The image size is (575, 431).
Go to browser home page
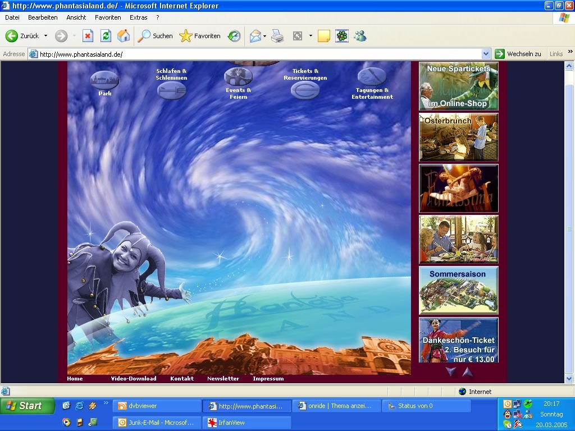click(124, 36)
